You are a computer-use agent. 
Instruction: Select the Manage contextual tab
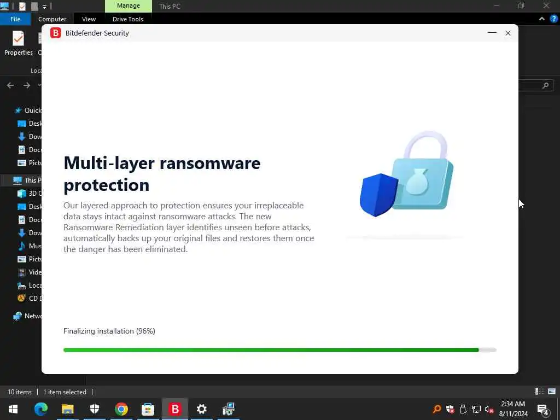pyautogui.click(x=128, y=5)
